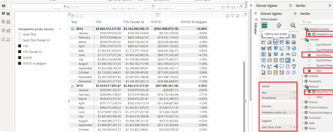Remove Year field from Satırlar
The height and width of the screenshot is (132, 333).
(x=294, y=93)
